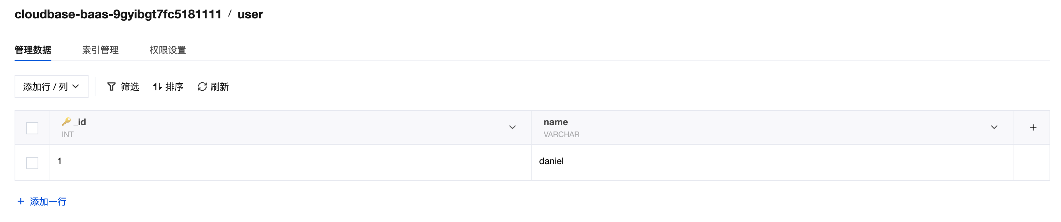Switch to the 索引管理 tab
This screenshot has height=222, width=1061.
[x=100, y=50]
